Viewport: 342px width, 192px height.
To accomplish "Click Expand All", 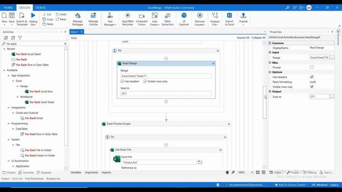I will 243,38.
